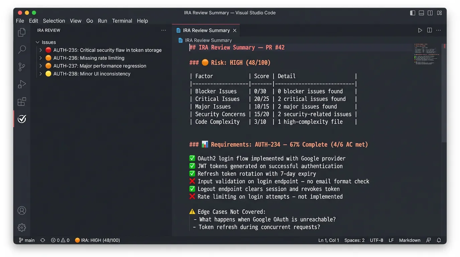Open Run and Debug view icon

coord(22,84)
